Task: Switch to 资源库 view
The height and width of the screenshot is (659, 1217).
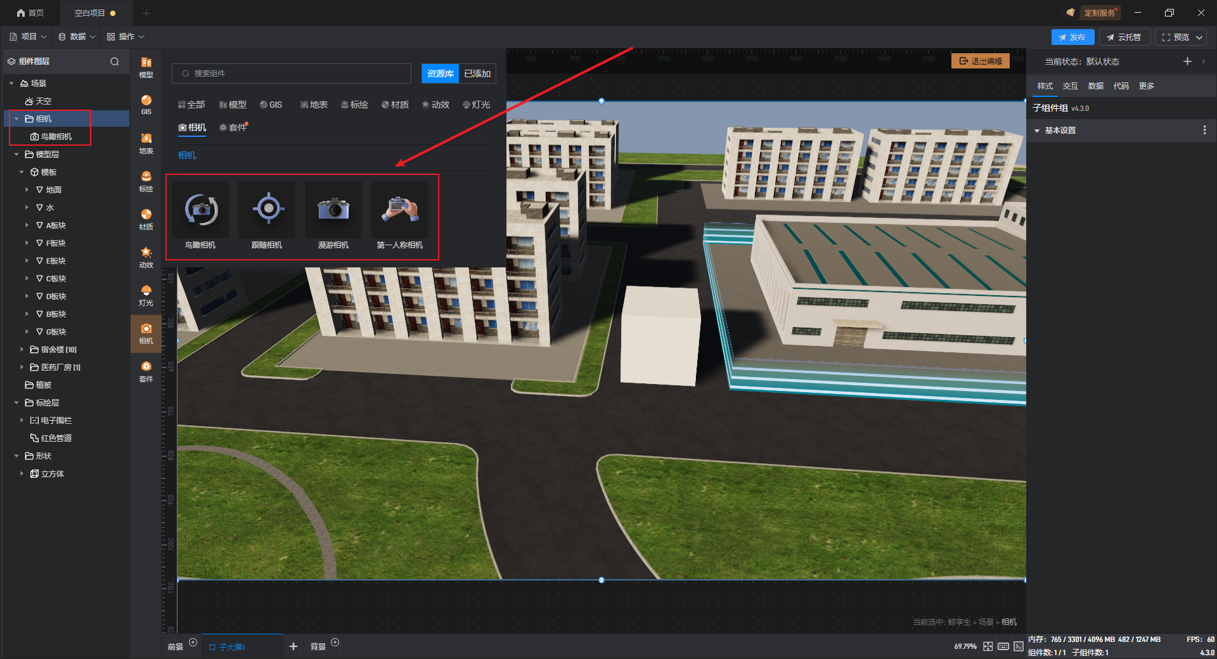Action: click(x=440, y=74)
